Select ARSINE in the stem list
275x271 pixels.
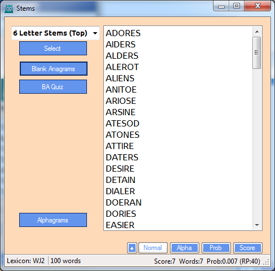click(120, 112)
